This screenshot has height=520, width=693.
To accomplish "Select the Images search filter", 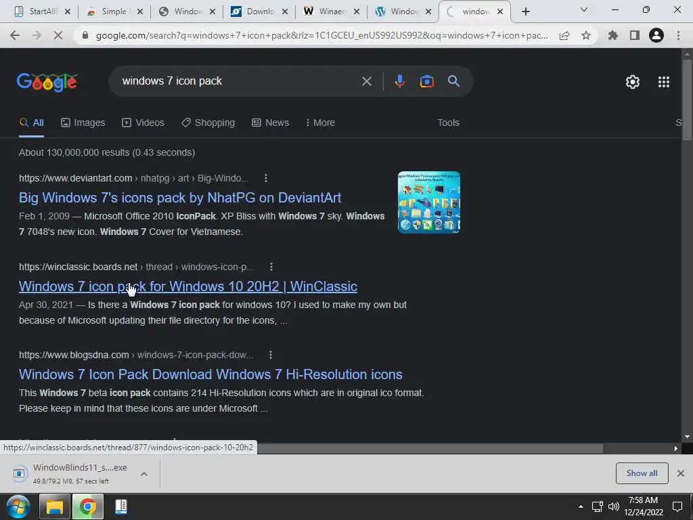I will (x=83, y=123).
